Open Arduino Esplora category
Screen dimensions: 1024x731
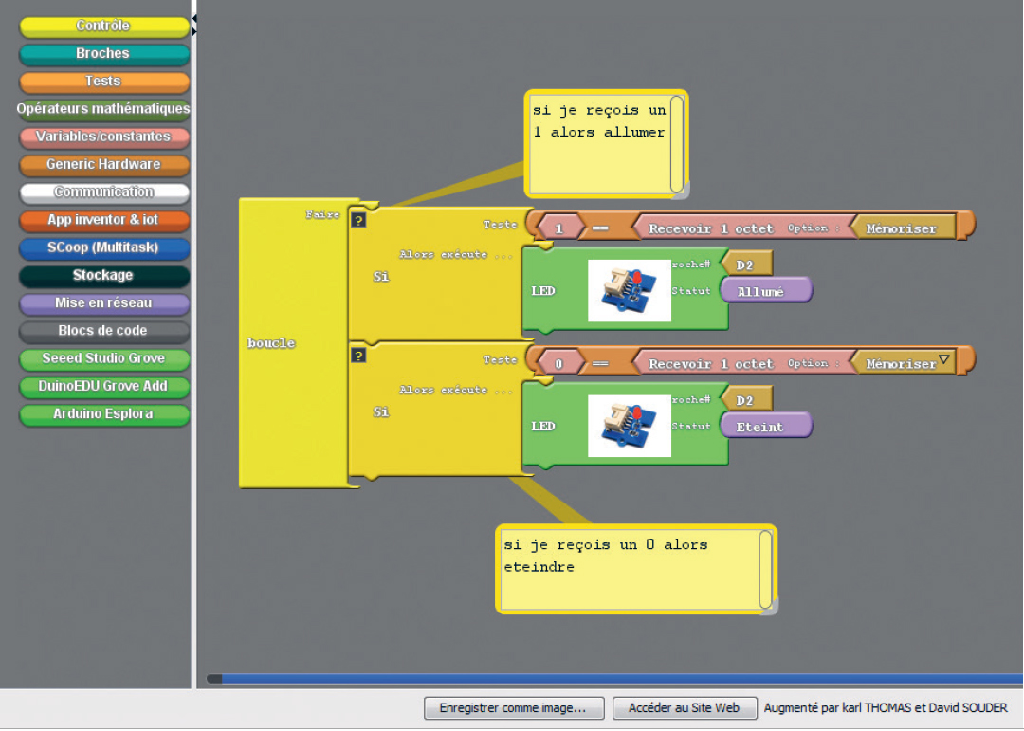[x=104, y=414]
